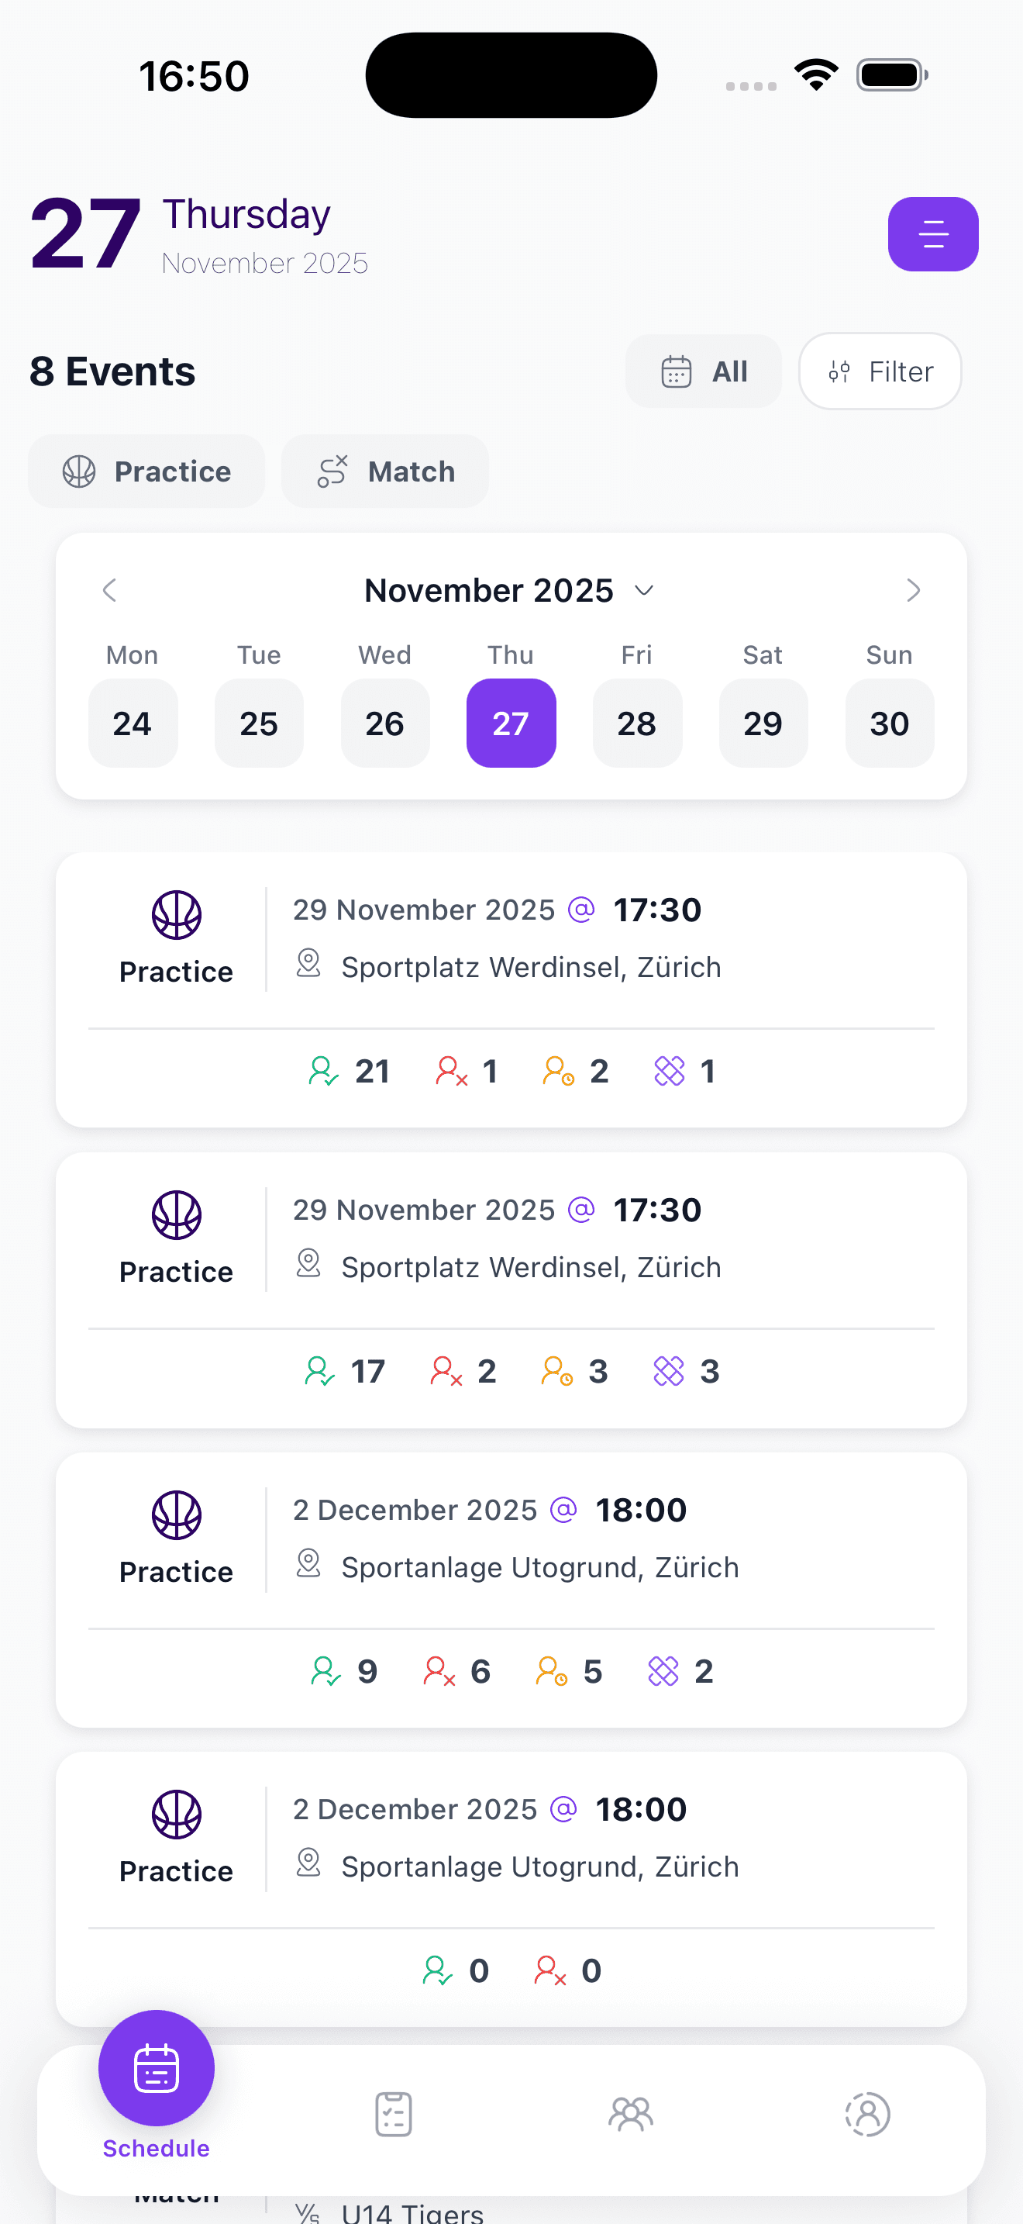Tap the basketball icon on first Practice card
Viewport: 1023px width, 2224px height.
tap(177, 914)
